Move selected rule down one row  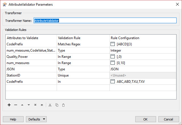(x=29, y=105)
